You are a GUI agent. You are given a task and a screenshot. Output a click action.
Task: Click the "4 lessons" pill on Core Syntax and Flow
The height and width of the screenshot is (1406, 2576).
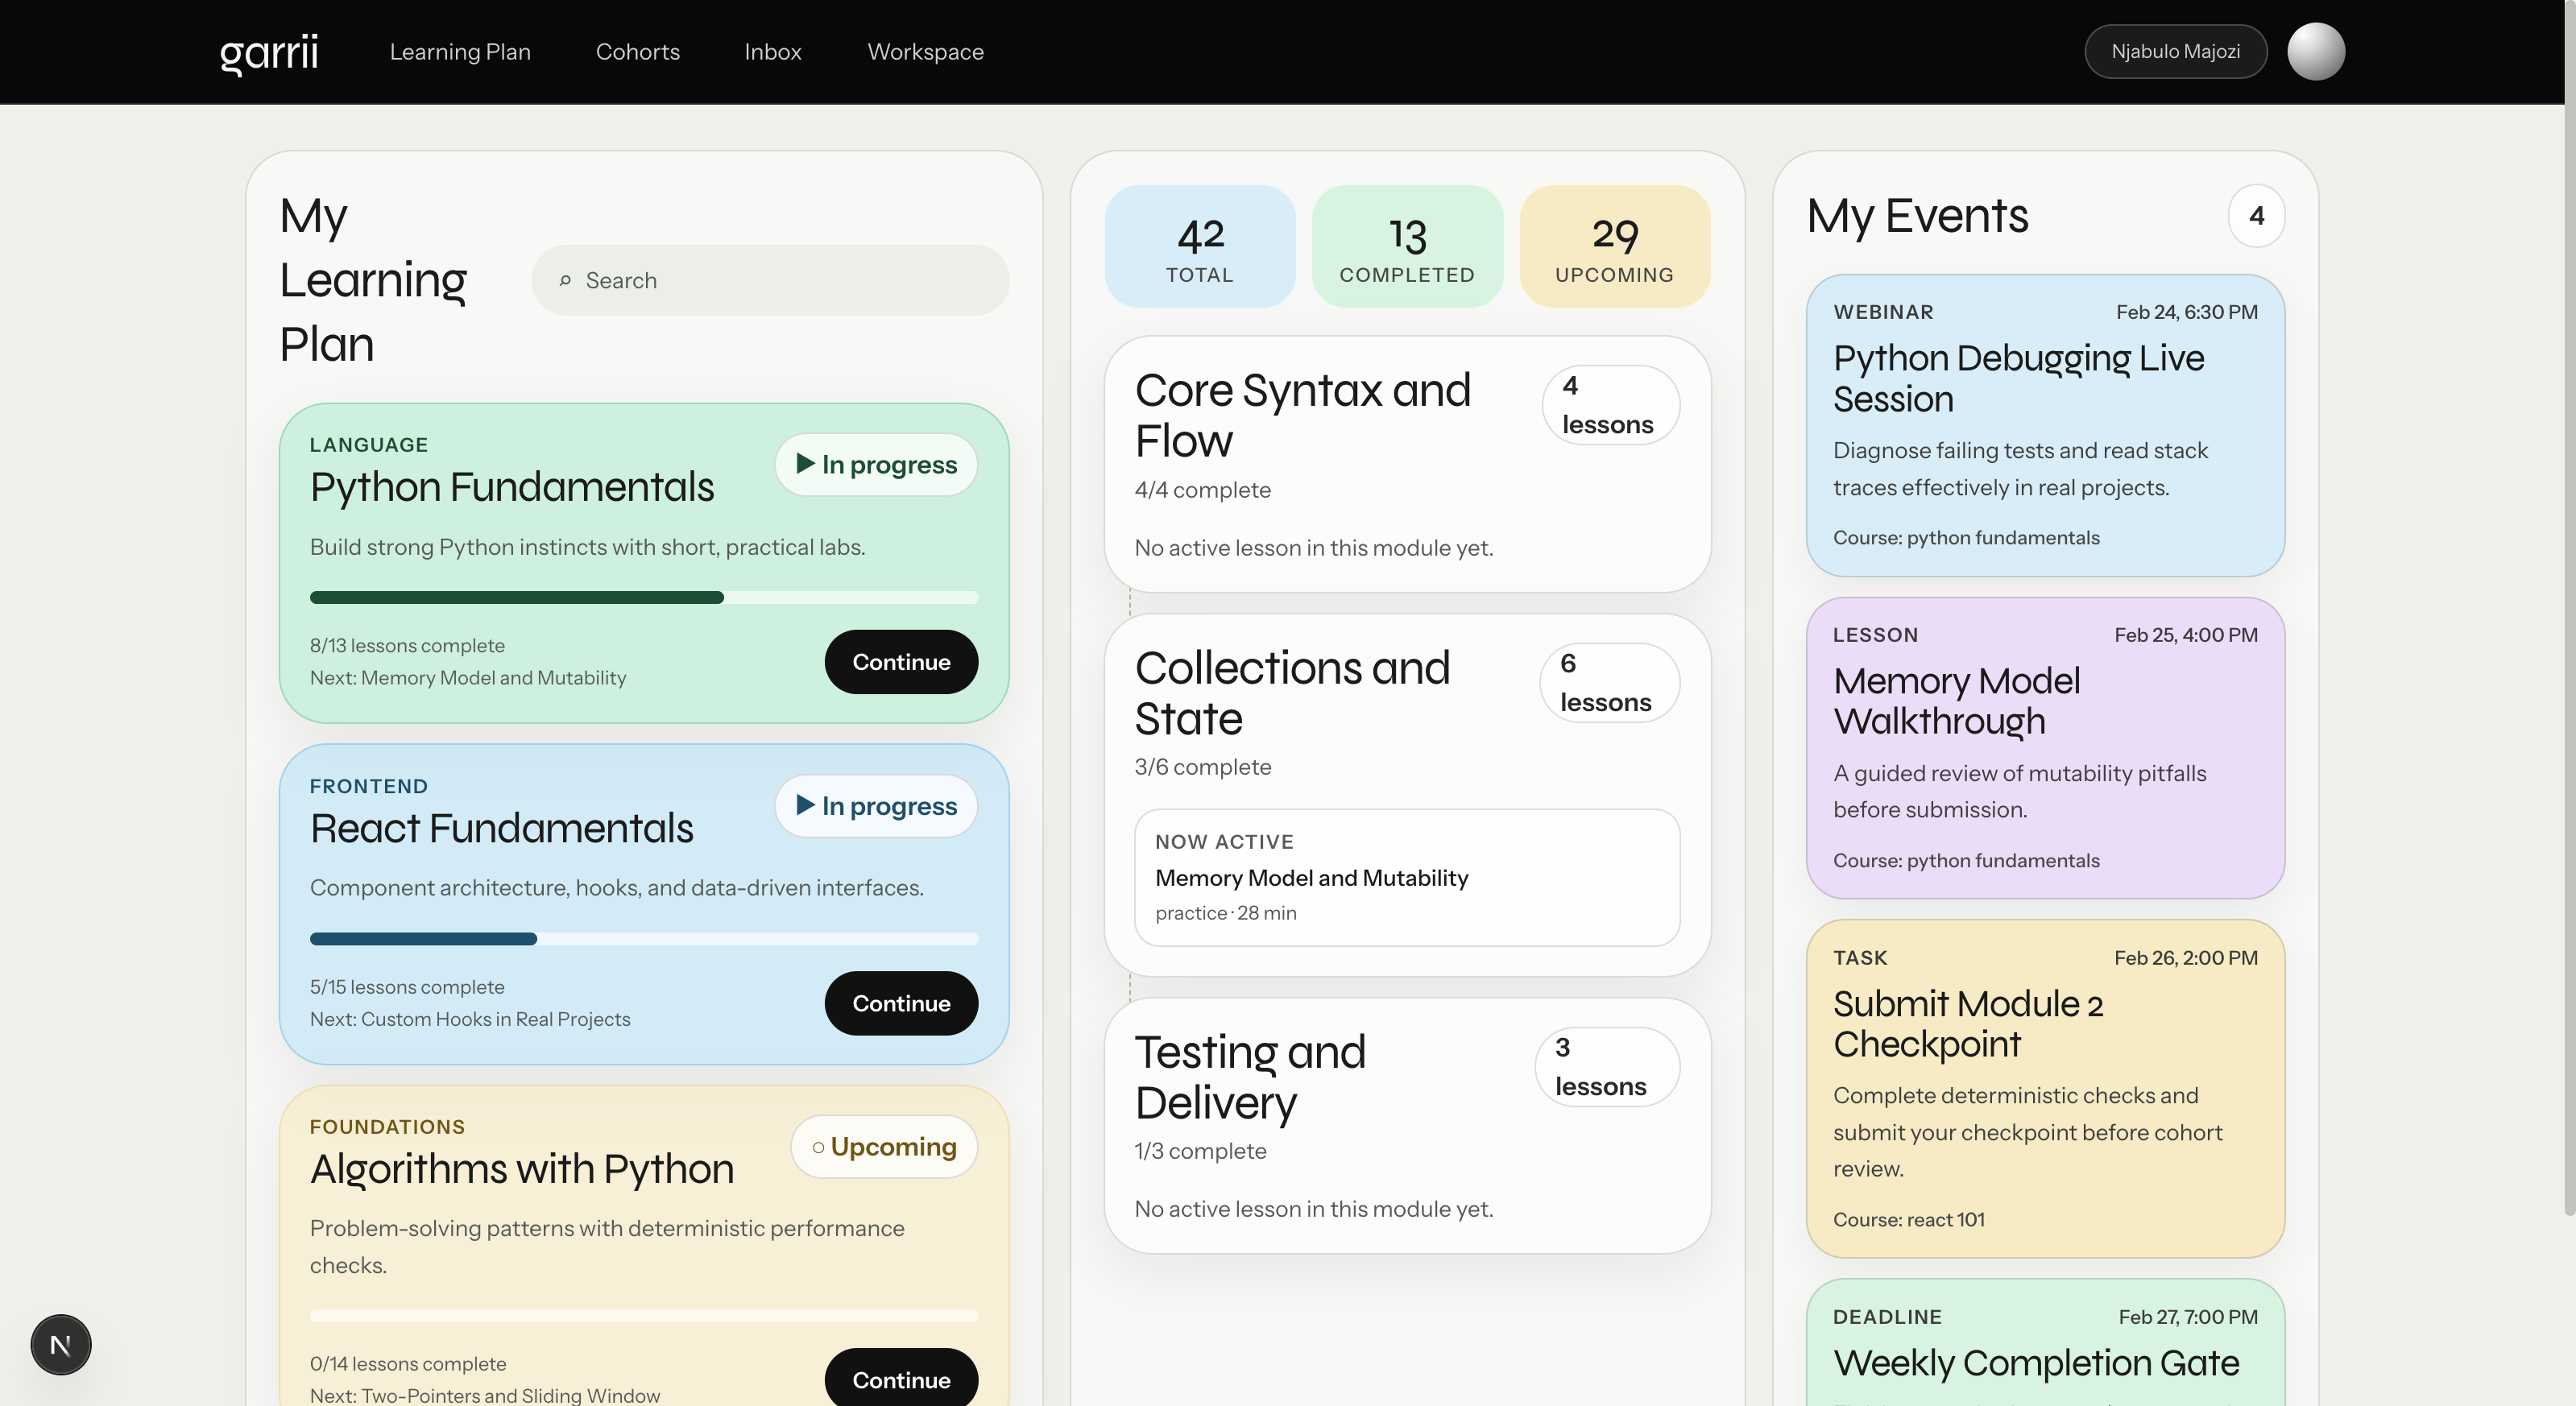[x=1610, y=404]
